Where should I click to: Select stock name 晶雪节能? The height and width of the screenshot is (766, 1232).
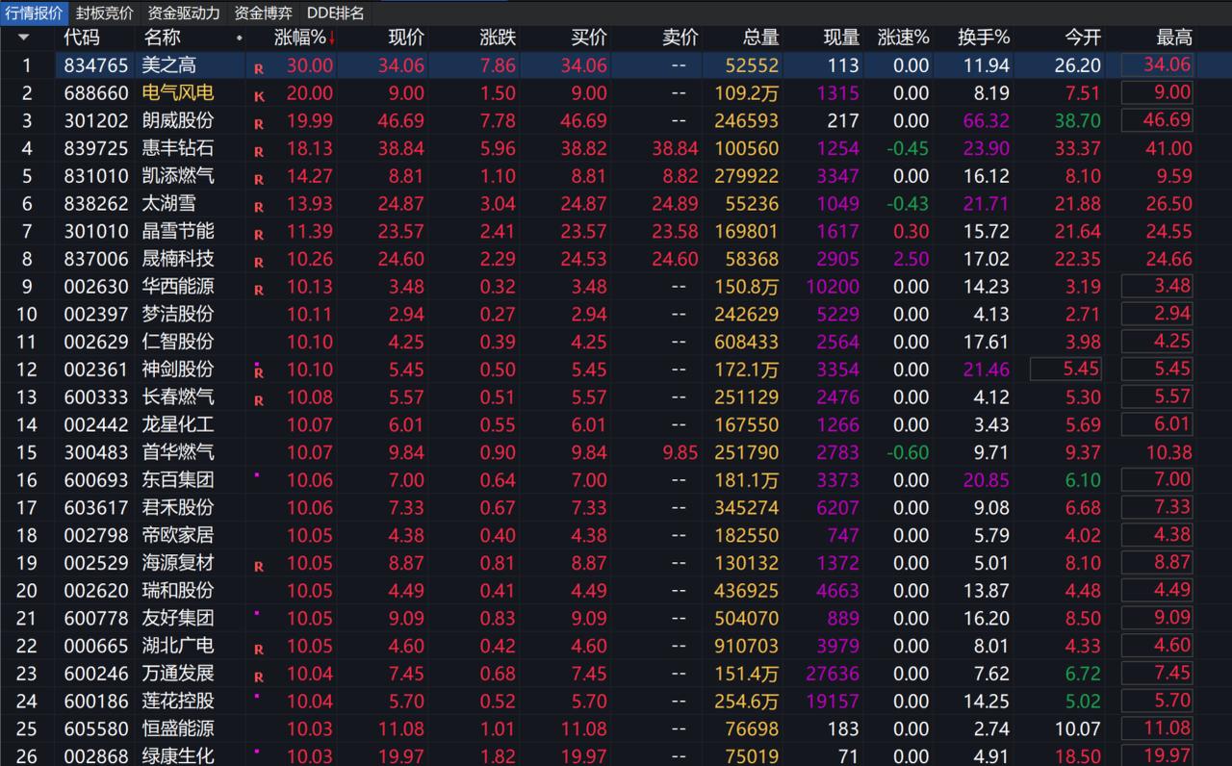(178, 231)
